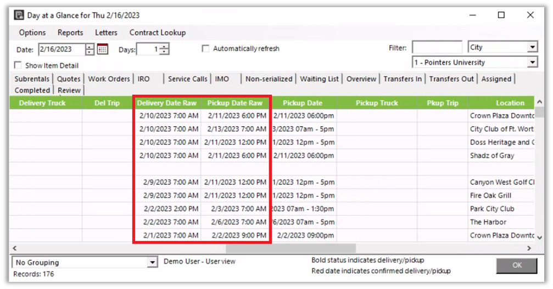The image size is (553, 289).
Task: Switch to the Service Calls tab
Action: 187,79
